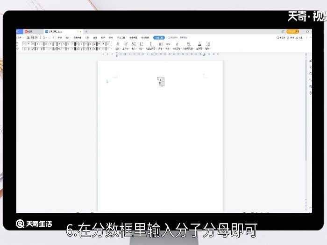Click the Unsynced (未同步) cloud button
This screenshot has height=245, width=327.
click(x=281, y=38)
